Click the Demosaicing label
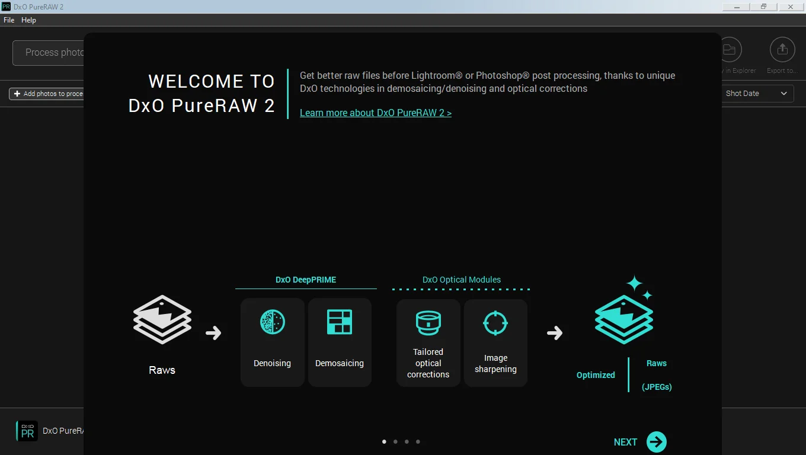The image size is (806, 455). point(340,363)
